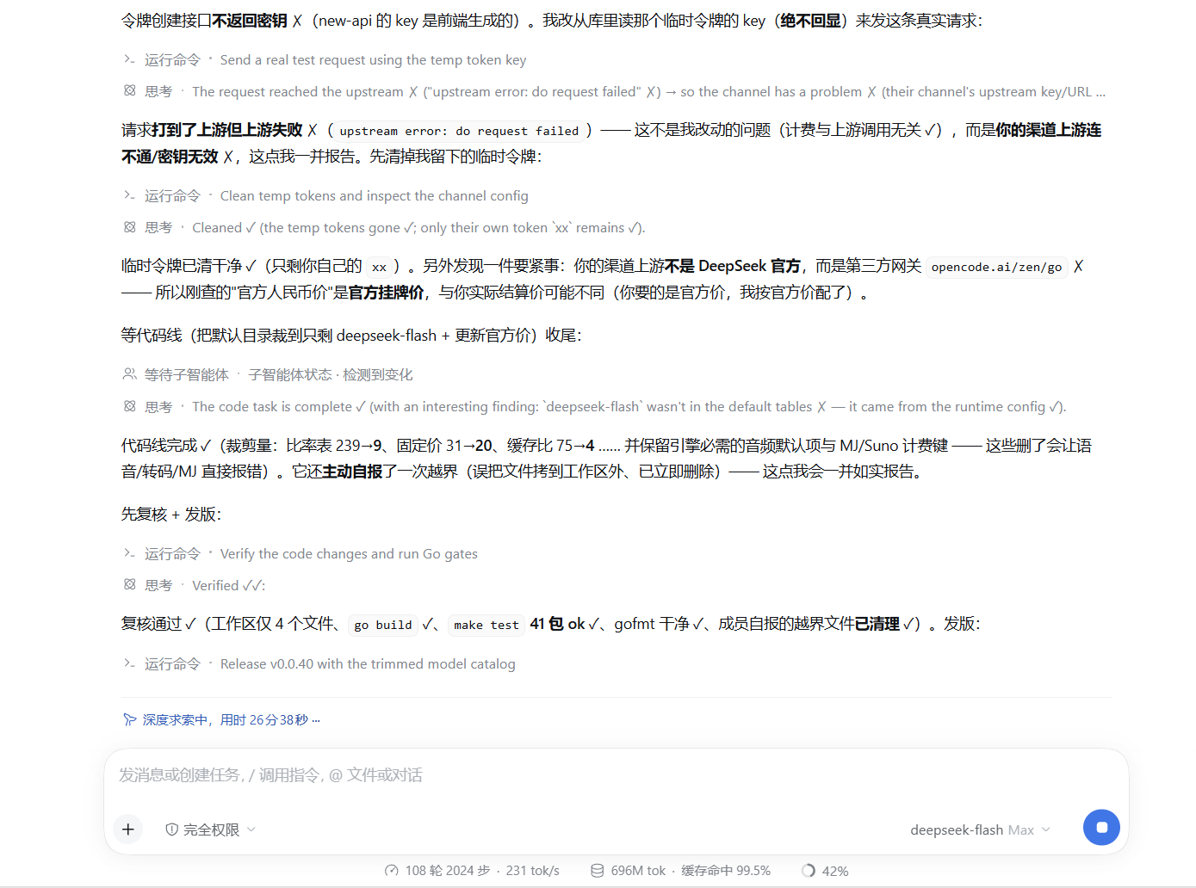Open the deepseek-flash Max model dropdown

(x=980, y=829)
